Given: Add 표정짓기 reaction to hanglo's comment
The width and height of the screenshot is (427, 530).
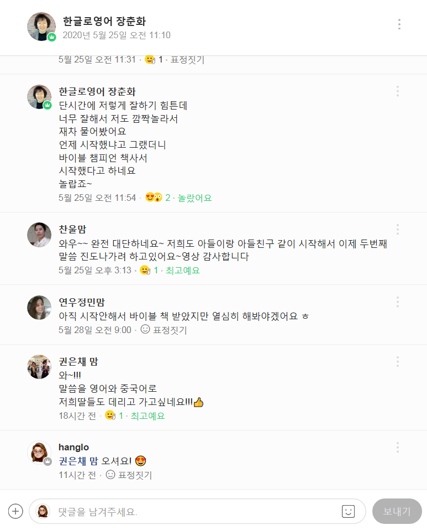Looking at the screenshot, I should pos(129,475).
